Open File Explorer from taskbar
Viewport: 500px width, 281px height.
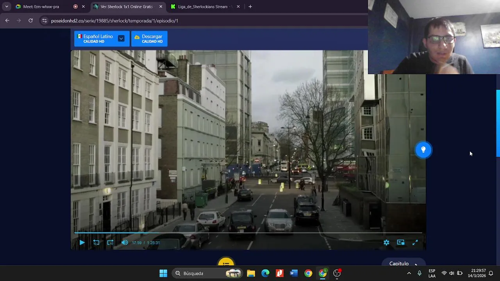pyautogui.click(x=251, y=273)
